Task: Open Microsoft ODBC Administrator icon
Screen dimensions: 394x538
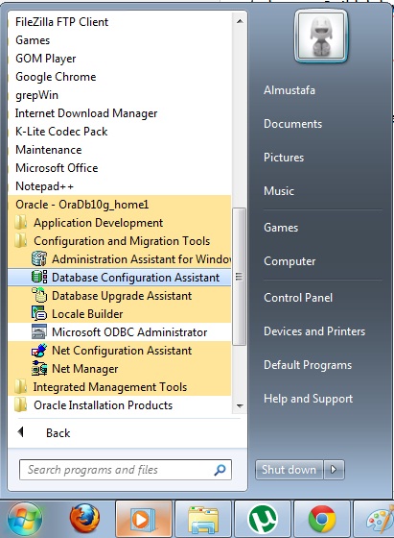Action: [x=39, y=331]
